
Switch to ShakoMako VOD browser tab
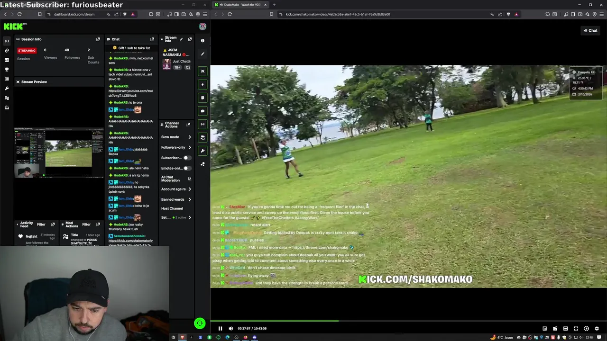click(x=241, y=4)
